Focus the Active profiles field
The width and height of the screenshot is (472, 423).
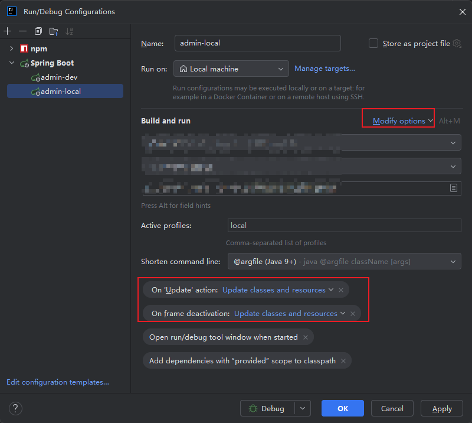(345, 226)
